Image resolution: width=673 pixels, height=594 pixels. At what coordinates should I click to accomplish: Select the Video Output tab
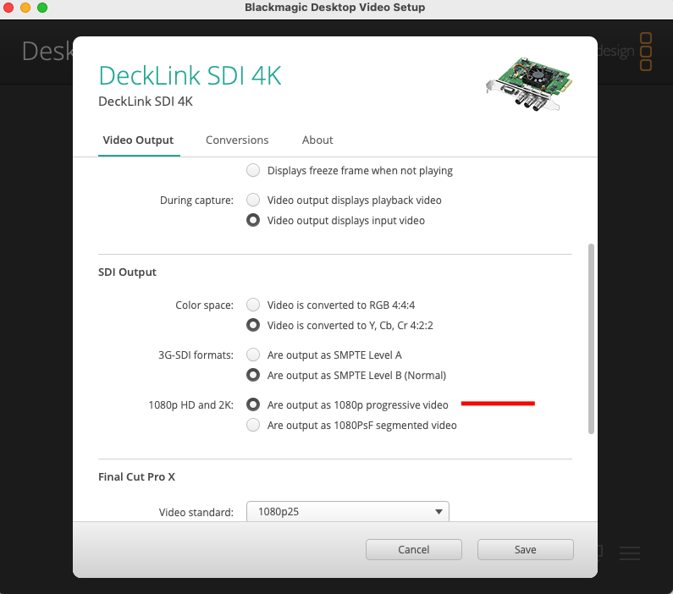(138, 140)
